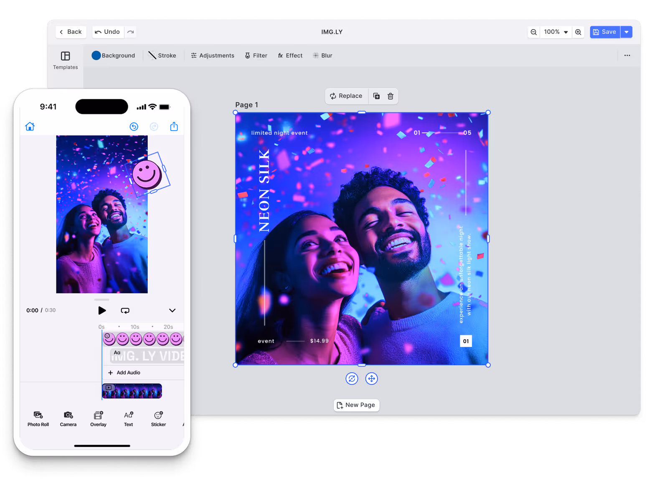Open the Templates panel
The width and height of the screenshot is (652, 480).
[66, 61]
